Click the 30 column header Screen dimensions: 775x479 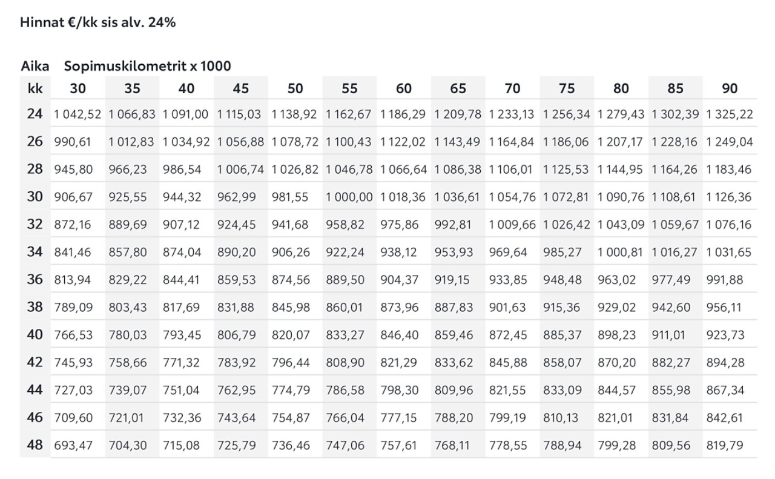pyautogui.click(x=77, y=88)
